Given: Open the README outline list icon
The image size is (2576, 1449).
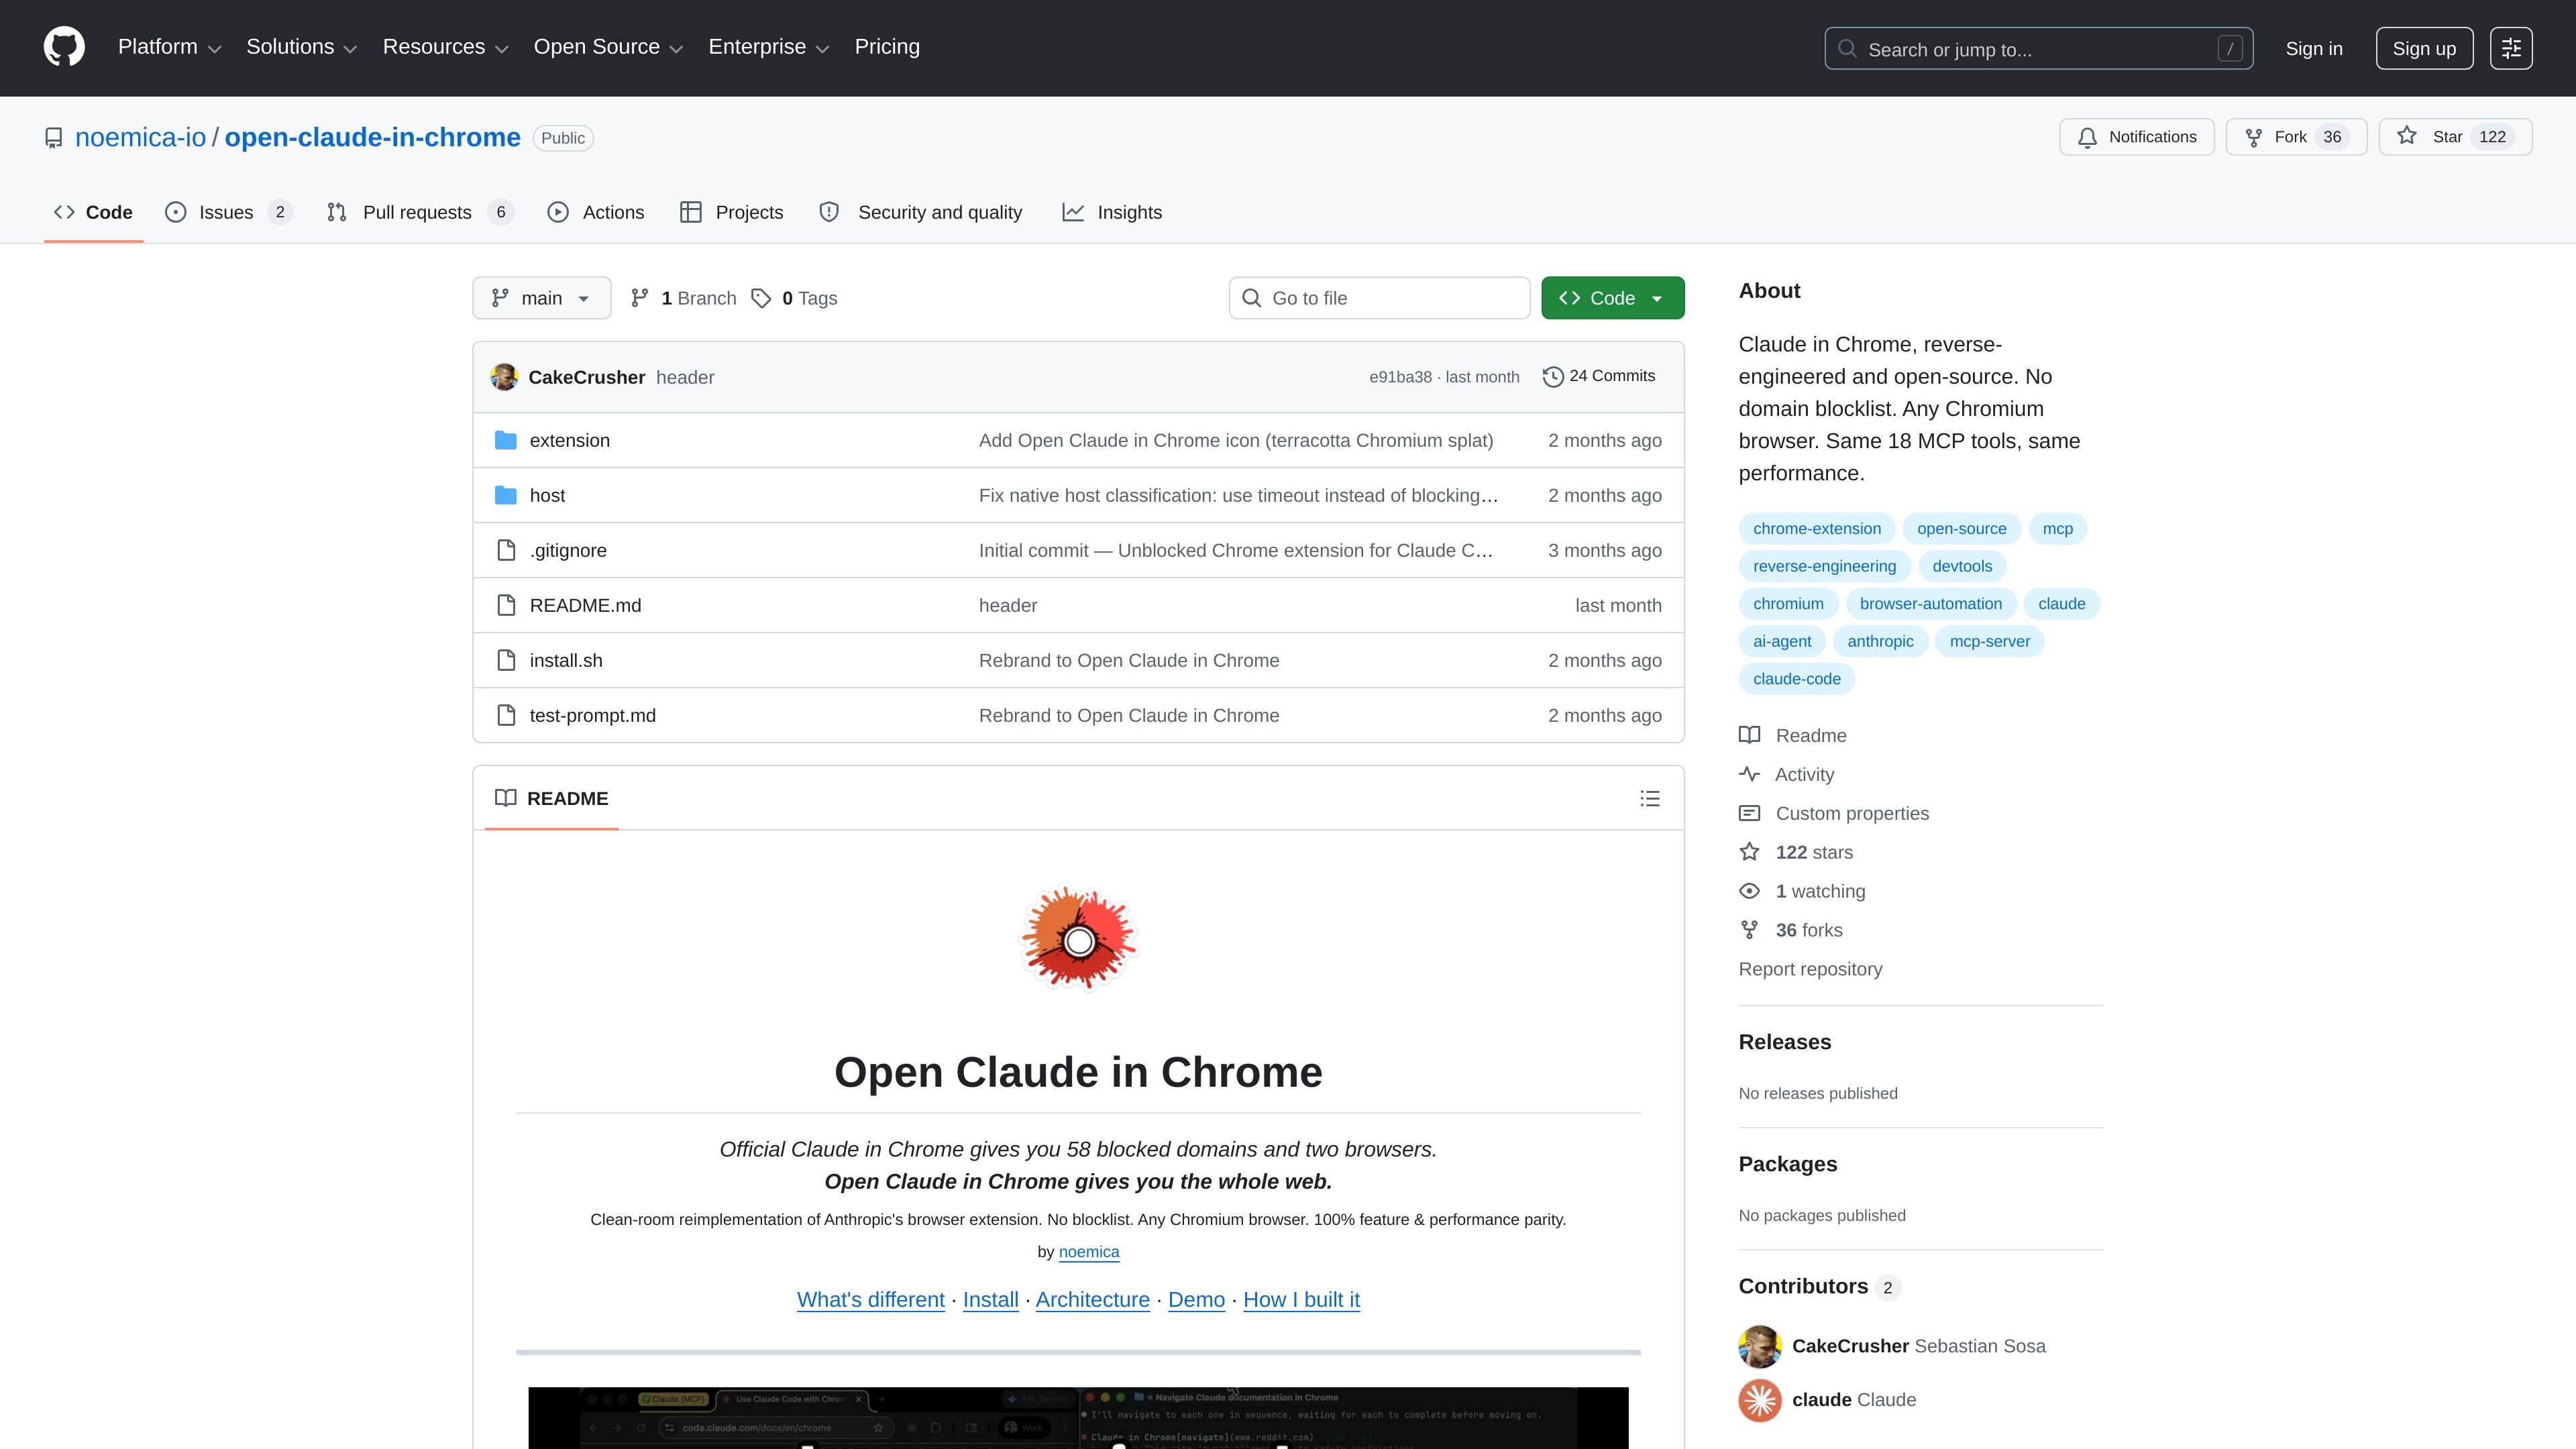Looking at the screenshot, I should point(1650,798).
